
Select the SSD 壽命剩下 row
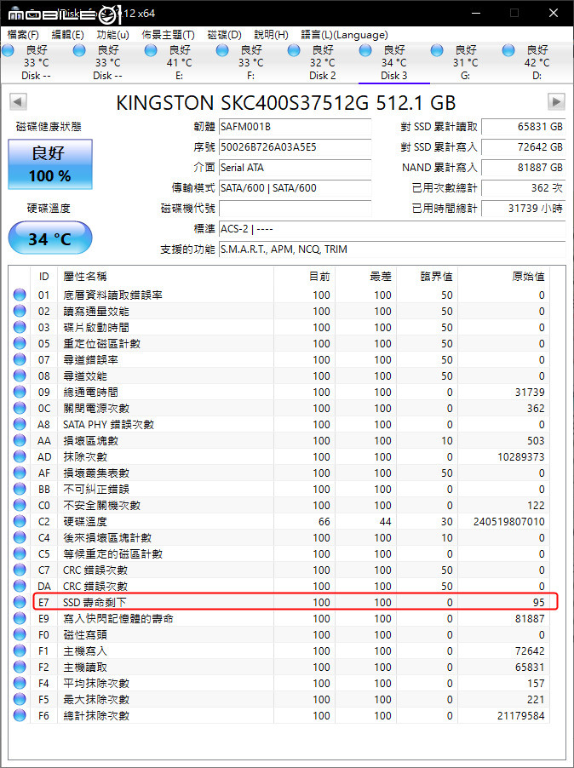(280, 602)
